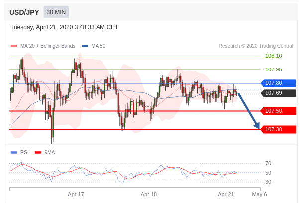Click the 108.10 resistance level label
This screenshot has height=206, width=300.
pos(274,56)
